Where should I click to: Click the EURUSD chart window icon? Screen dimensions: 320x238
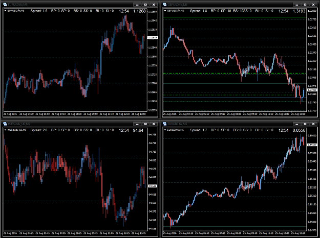pyautogui.click(x=5, y=5)
